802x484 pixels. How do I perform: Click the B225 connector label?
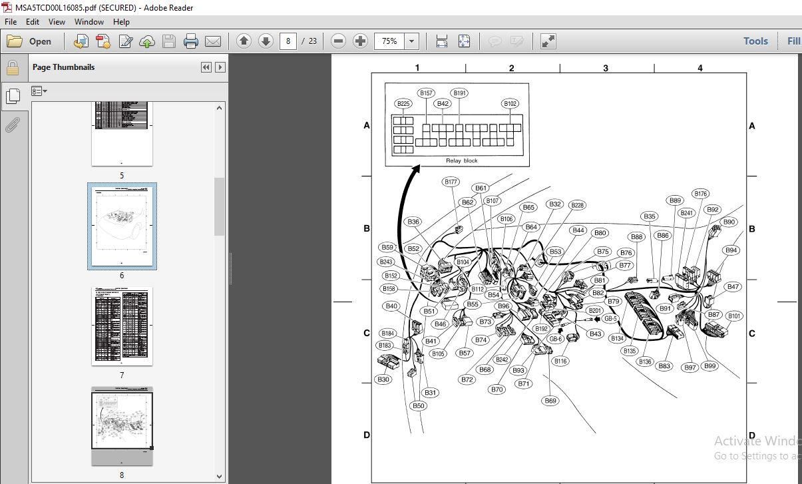click(x=403, y=104)
